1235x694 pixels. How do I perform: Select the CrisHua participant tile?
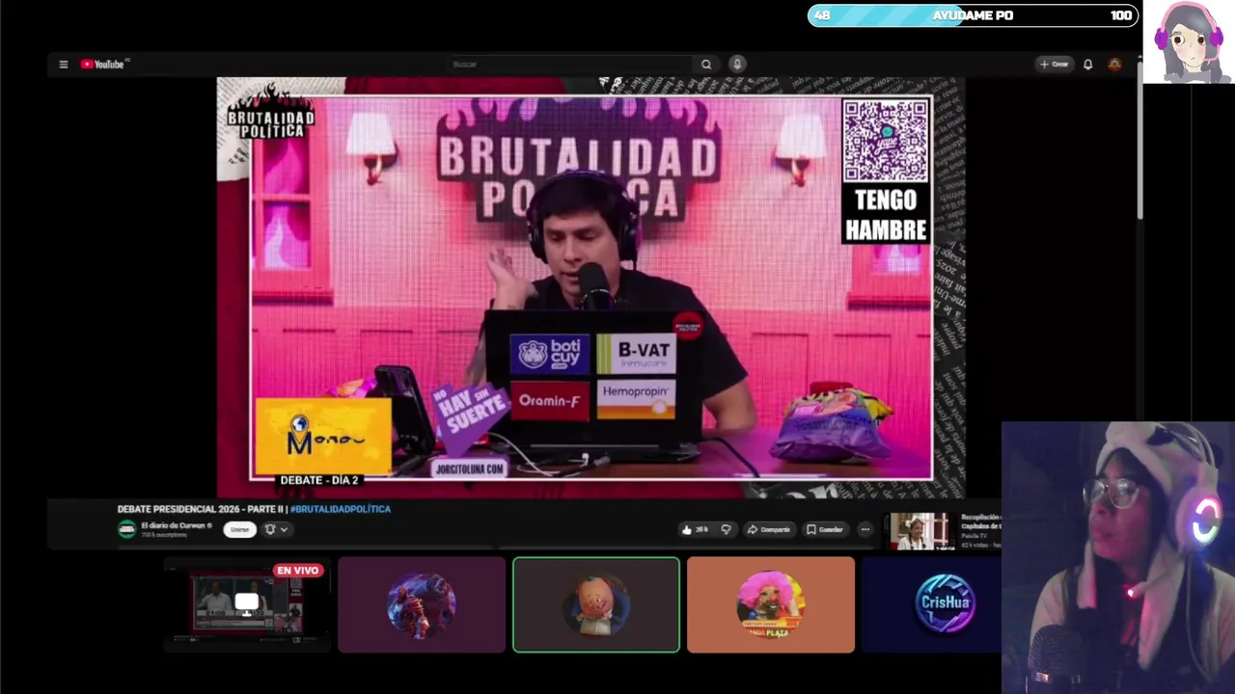[x=932, y=604]
